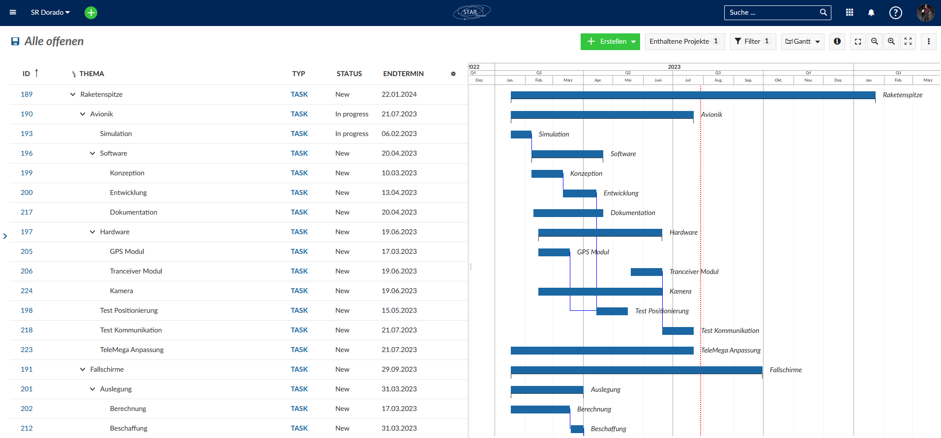Zoom in the Gantt chart
Viewport: 941px width, 438px height.
[891, 42]
